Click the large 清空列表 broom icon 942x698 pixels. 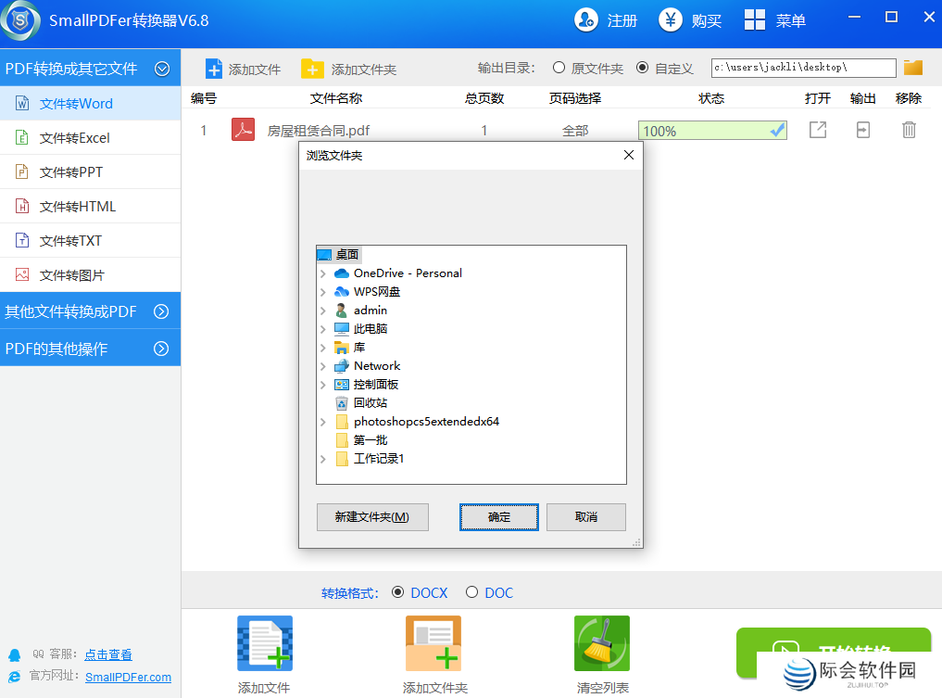click(602, 643)
